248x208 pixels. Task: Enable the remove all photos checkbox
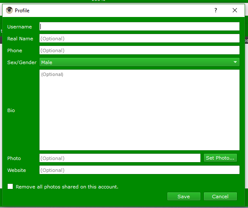pyautogui.click(x=10, y=186)
